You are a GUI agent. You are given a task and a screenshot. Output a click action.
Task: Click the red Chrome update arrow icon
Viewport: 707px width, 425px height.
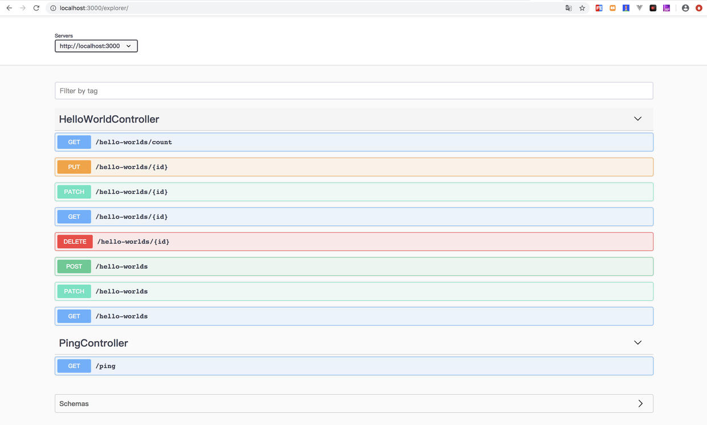[699, 8]
